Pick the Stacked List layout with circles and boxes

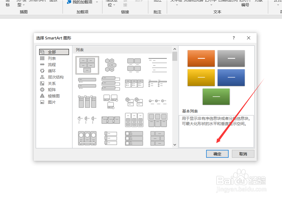[134, 102]
